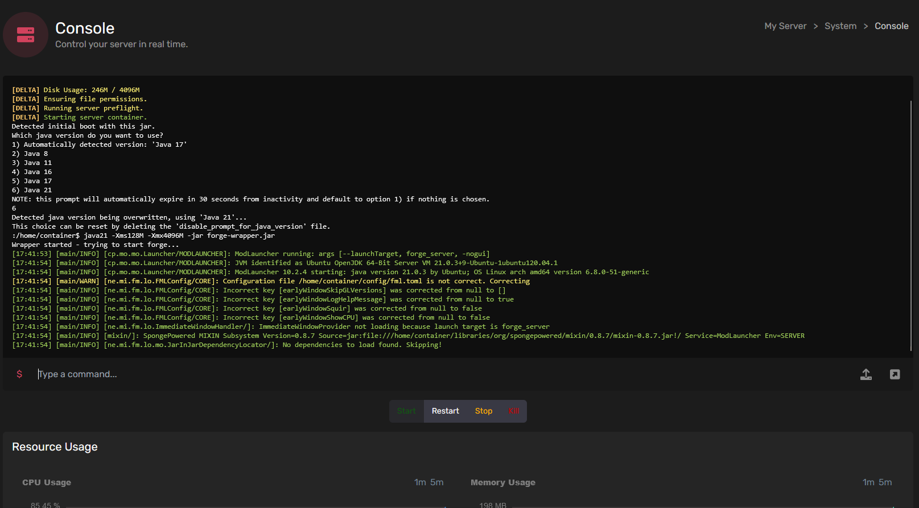Open console in pop-out window icon
The width and height of the screenshot is (919, 508).
click(x=895, y=374)
